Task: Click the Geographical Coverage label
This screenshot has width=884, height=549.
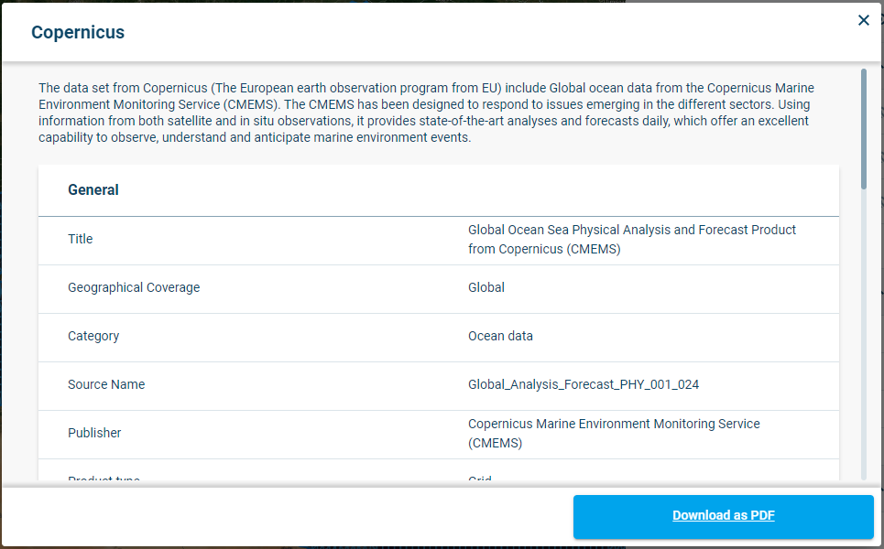Action: click(x=134, y=287)
